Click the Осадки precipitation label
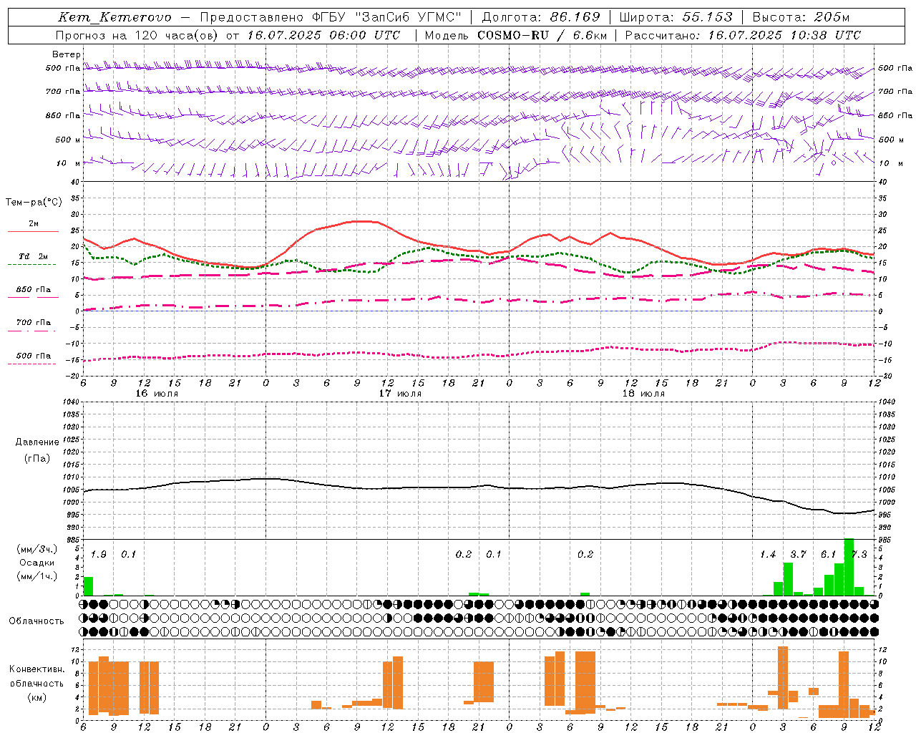The image size is (916, 733). click(x=37, y=563)
